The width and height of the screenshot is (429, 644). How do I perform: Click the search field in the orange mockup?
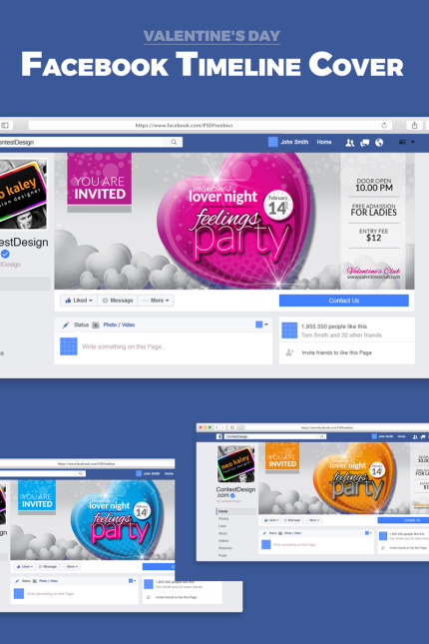pyautogui.click(x=275, y=436)
